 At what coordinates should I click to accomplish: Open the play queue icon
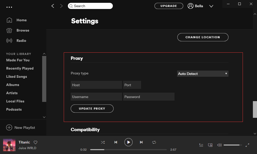click(201, 145)
